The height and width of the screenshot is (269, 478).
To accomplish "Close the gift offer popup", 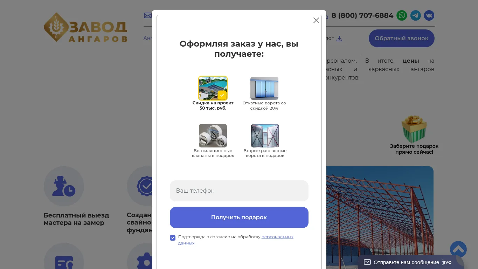I will coord(316,20).
